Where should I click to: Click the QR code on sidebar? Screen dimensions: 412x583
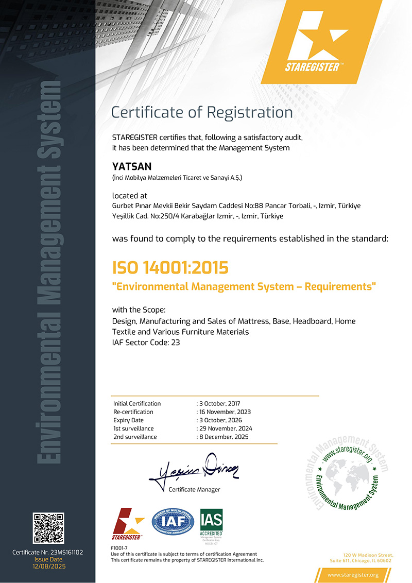[48, 528]
